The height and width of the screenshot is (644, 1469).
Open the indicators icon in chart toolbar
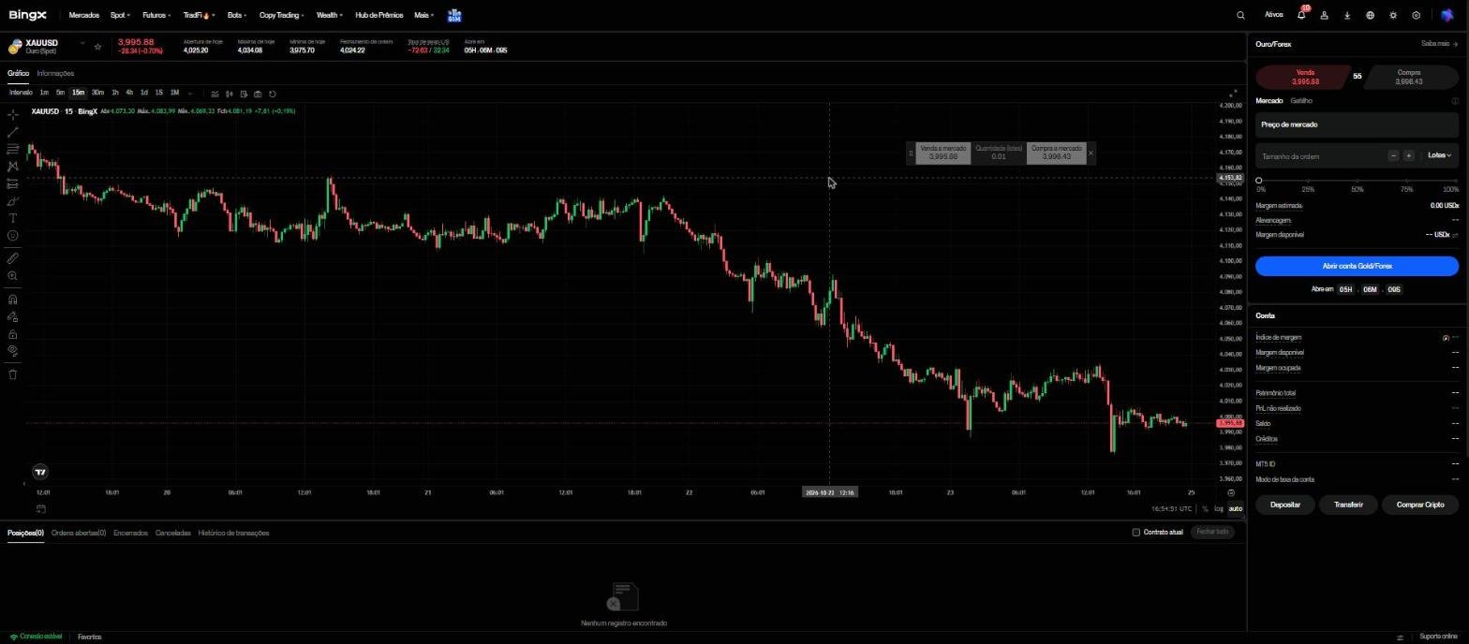tap(215, 94)
